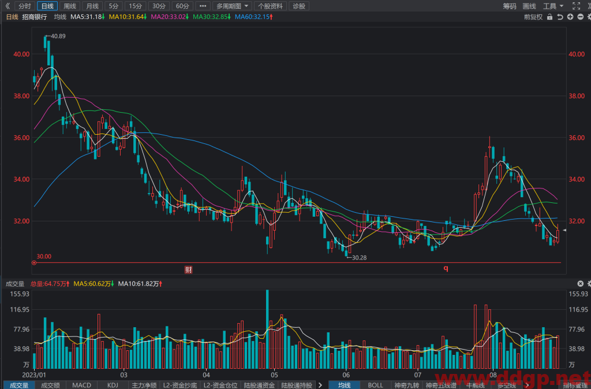Activate 画线 drawing tools

point(529,6)
